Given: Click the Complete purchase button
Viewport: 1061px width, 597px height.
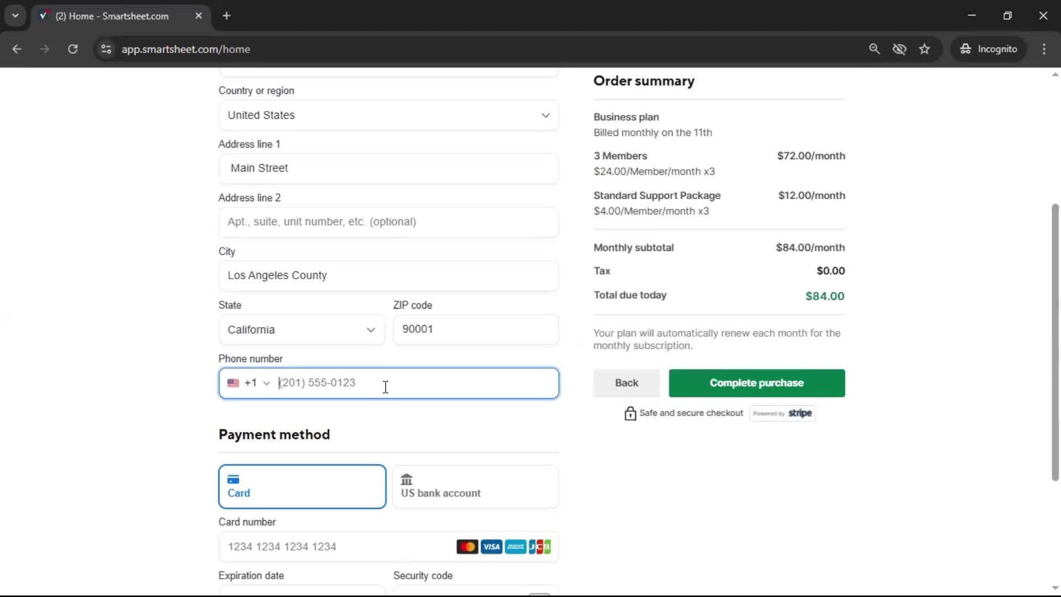Looking at the screenshot, I should pos(756,383).
